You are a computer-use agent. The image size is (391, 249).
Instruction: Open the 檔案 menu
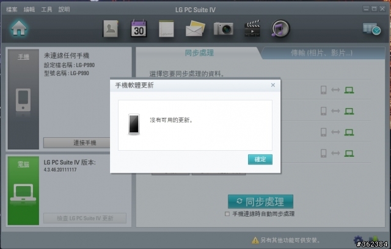pyautogui.click(x=12, y=10)
